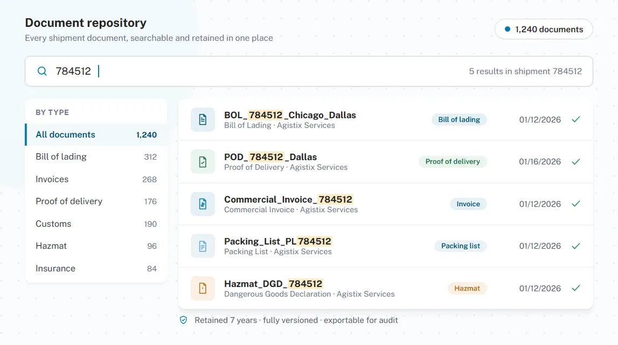
Task: Click 'Retained 7 years' footer note
Action: 226,320
